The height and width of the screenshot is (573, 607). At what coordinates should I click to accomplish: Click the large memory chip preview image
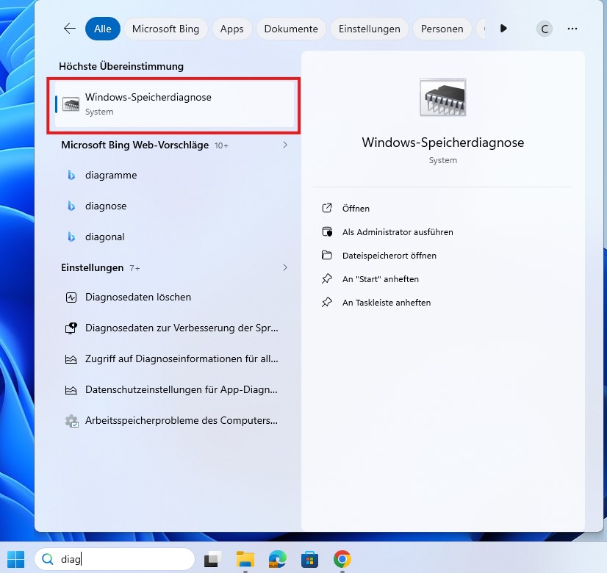443,97
